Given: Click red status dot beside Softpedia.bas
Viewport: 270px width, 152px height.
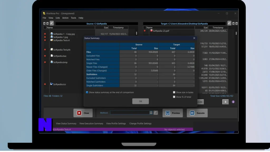Looking at the screenshot, I should (x=45, y=56).
